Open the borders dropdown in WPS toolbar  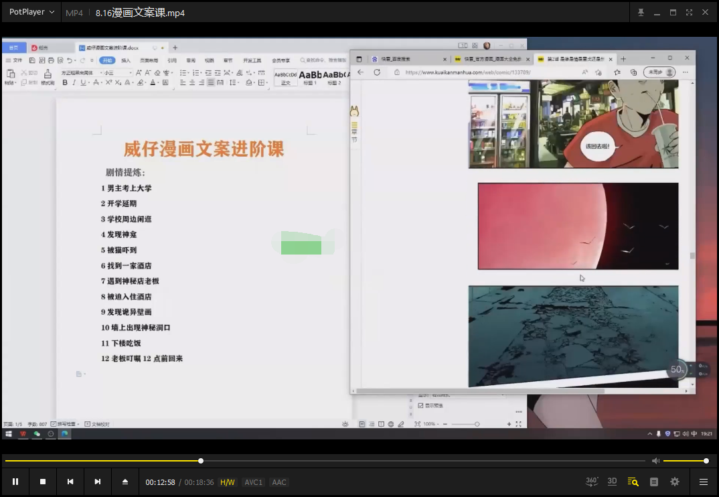click(266, 83)
